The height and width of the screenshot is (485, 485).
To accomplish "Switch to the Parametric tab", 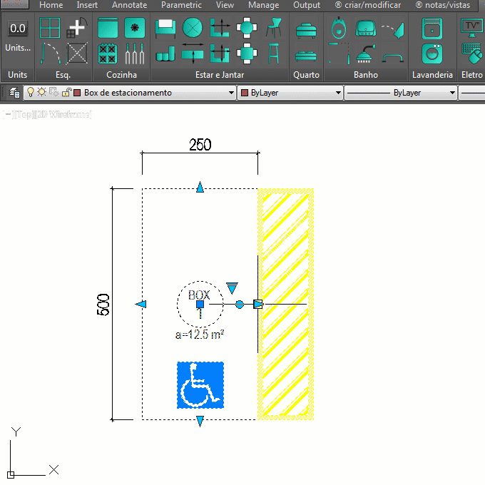I will click(x=181, y=5).
